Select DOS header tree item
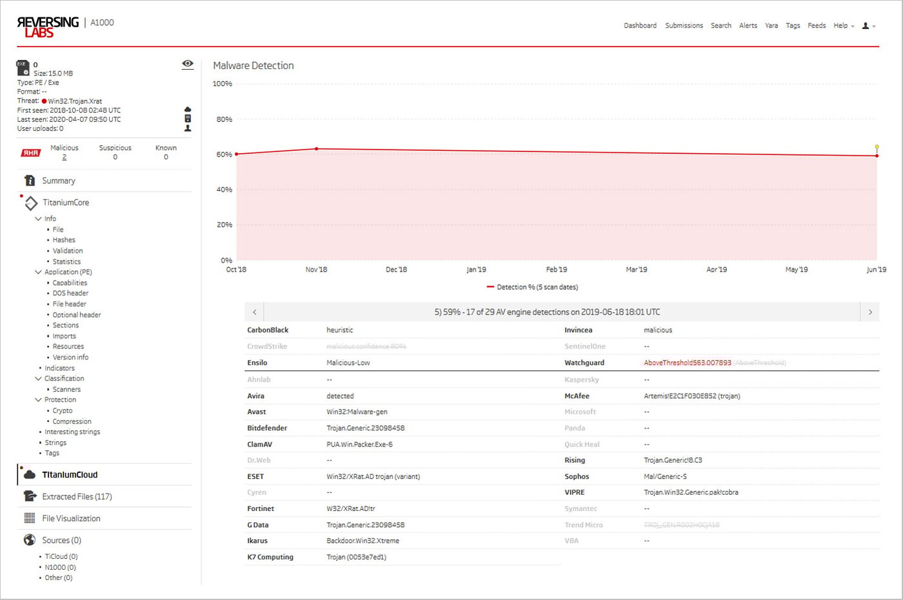903x600 pixels. [x=70, y=294]
